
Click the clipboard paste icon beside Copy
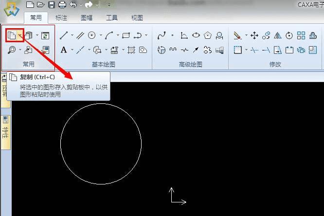point(29,35)
